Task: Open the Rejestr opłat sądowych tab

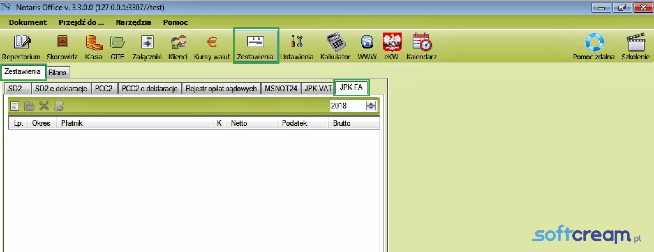Action: 221,88
